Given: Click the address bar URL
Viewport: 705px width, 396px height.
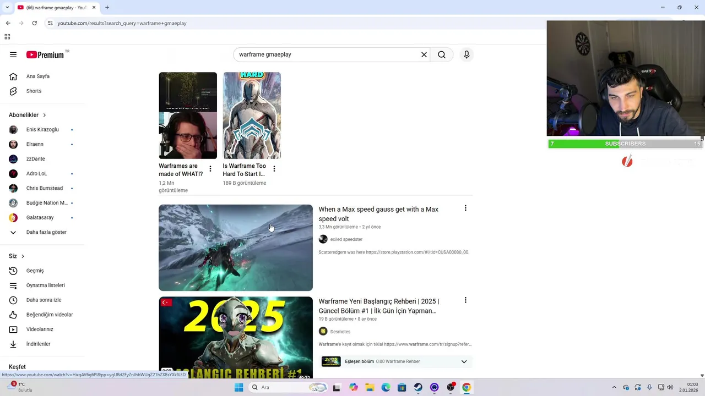Looking at the screenshot, I should point(122,23).
